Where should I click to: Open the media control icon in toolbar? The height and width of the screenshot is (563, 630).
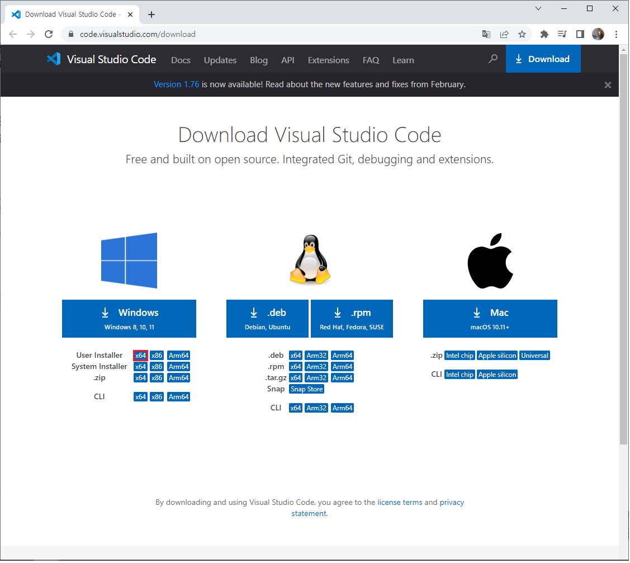point(562,34)
